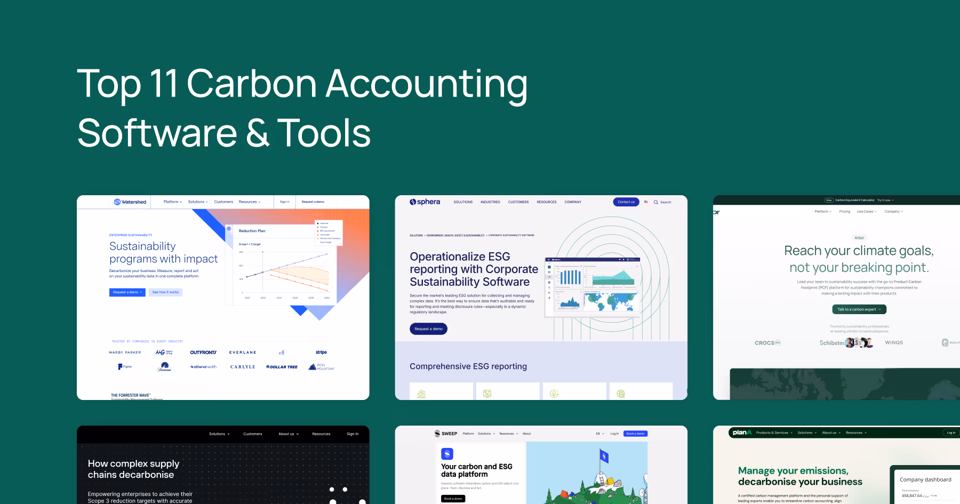Click the Everlane logo text
960x504 pixels.
243,353
